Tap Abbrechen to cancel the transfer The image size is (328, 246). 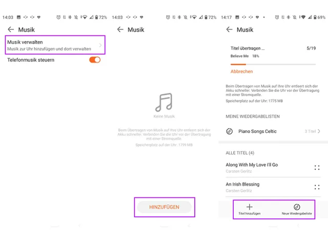[x=241, y=71]
